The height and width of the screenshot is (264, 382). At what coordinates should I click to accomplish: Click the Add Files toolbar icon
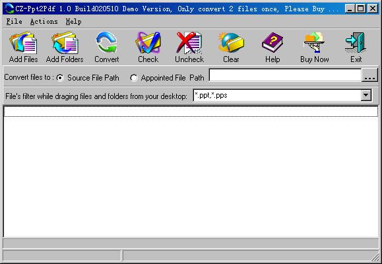[x=23, y=43]
